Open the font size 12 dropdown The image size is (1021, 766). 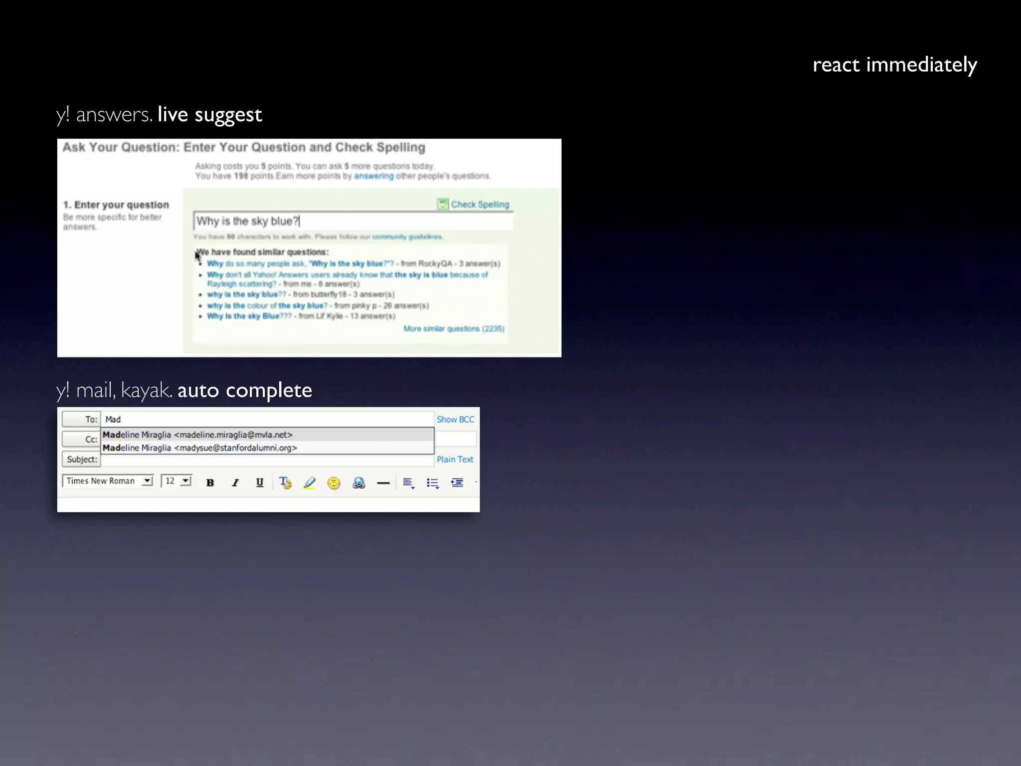click(176, 481)
